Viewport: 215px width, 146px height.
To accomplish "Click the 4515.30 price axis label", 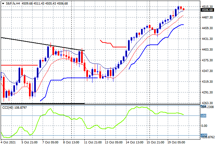I will pos(207,6).
